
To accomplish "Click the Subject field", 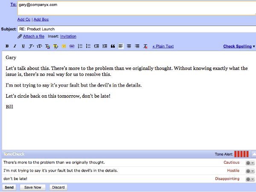I will [137, 29].
